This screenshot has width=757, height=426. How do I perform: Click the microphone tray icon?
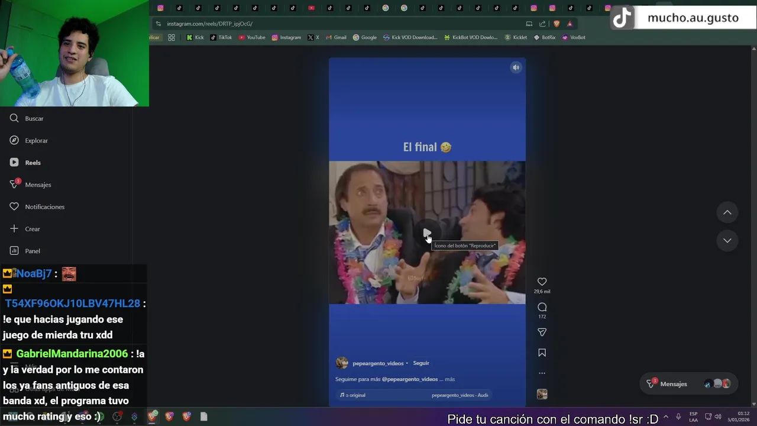[678, 417]
